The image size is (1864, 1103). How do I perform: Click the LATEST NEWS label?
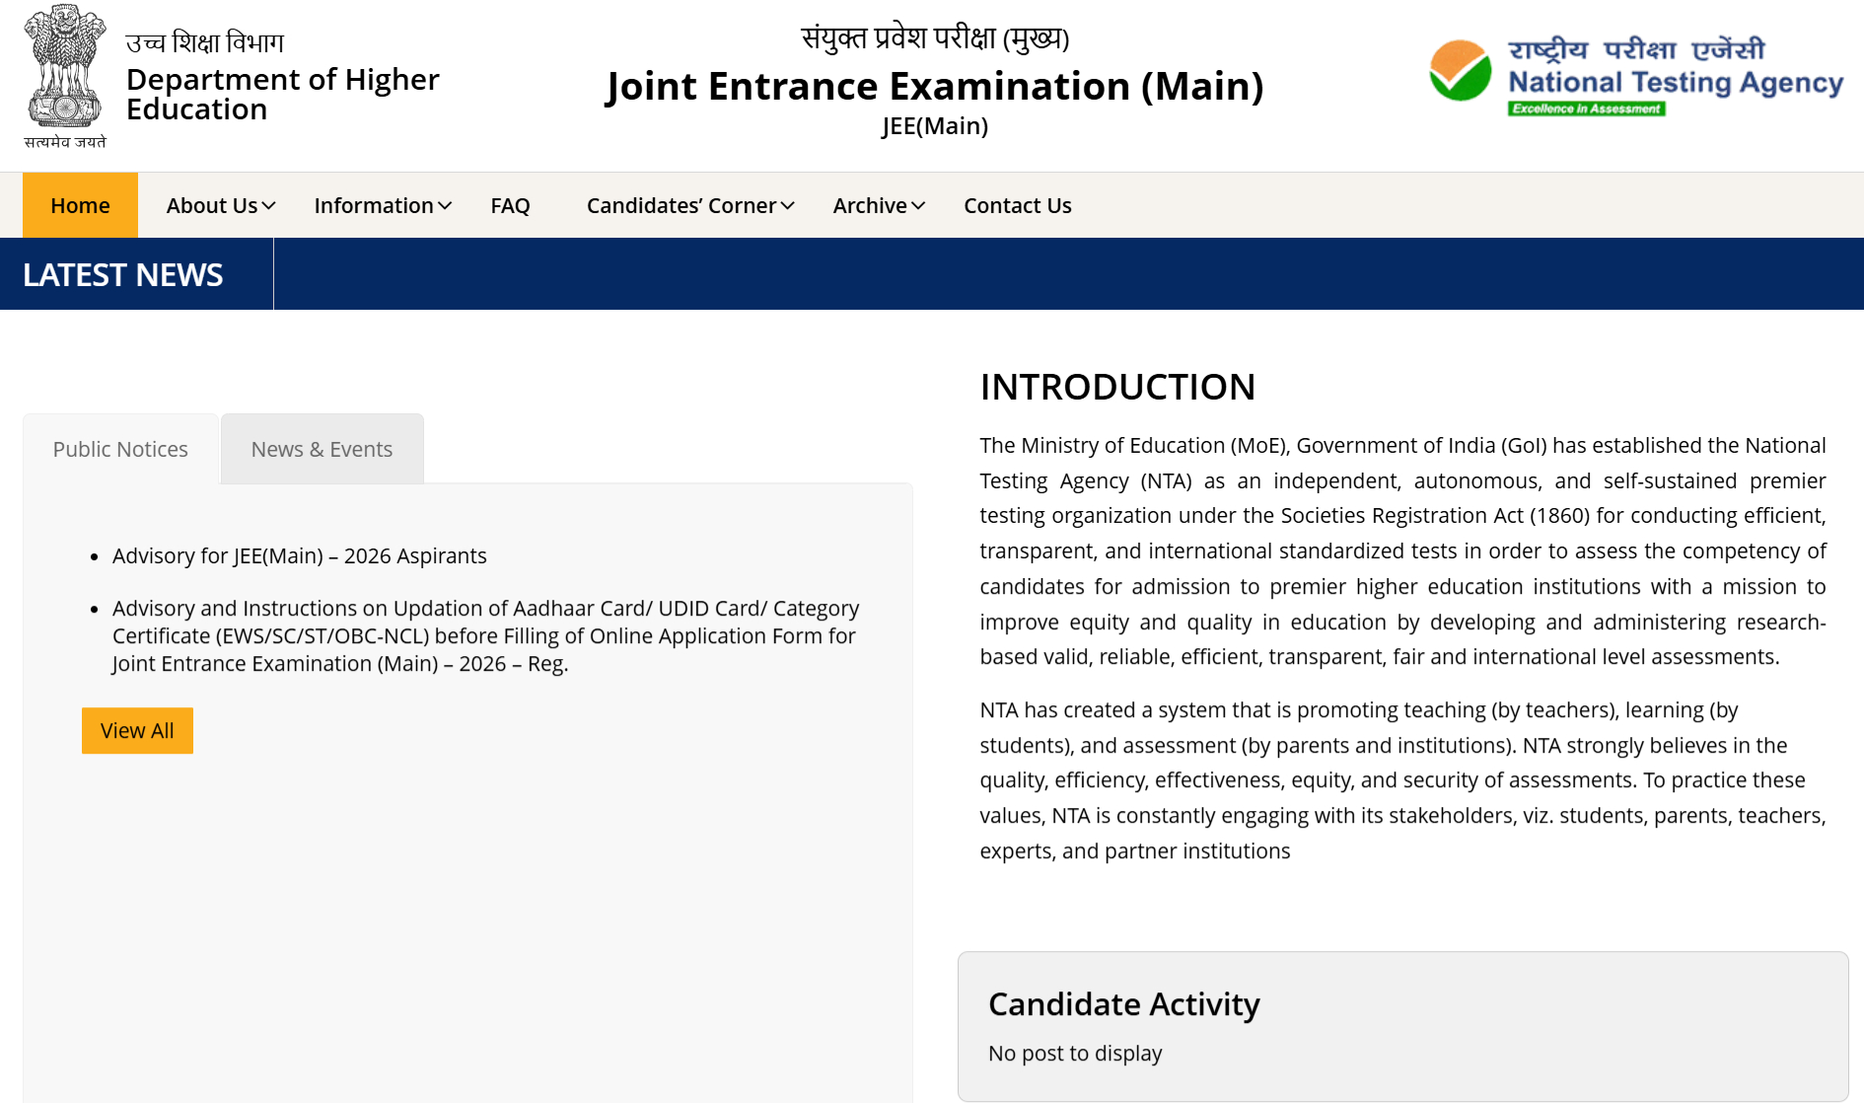[x=123, y=275]
